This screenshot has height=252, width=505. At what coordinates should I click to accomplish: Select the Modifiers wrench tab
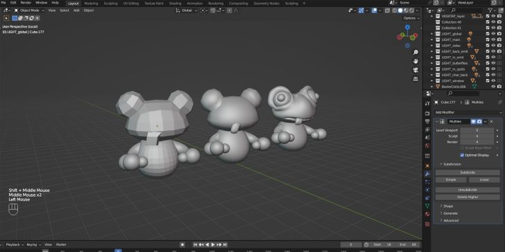coord(427,174)
